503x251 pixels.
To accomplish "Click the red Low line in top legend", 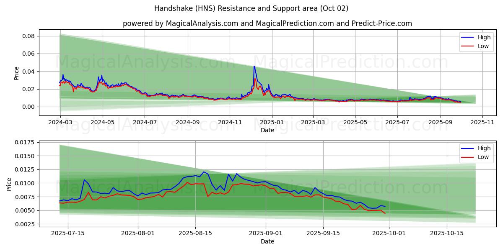I will click(468, 46).
